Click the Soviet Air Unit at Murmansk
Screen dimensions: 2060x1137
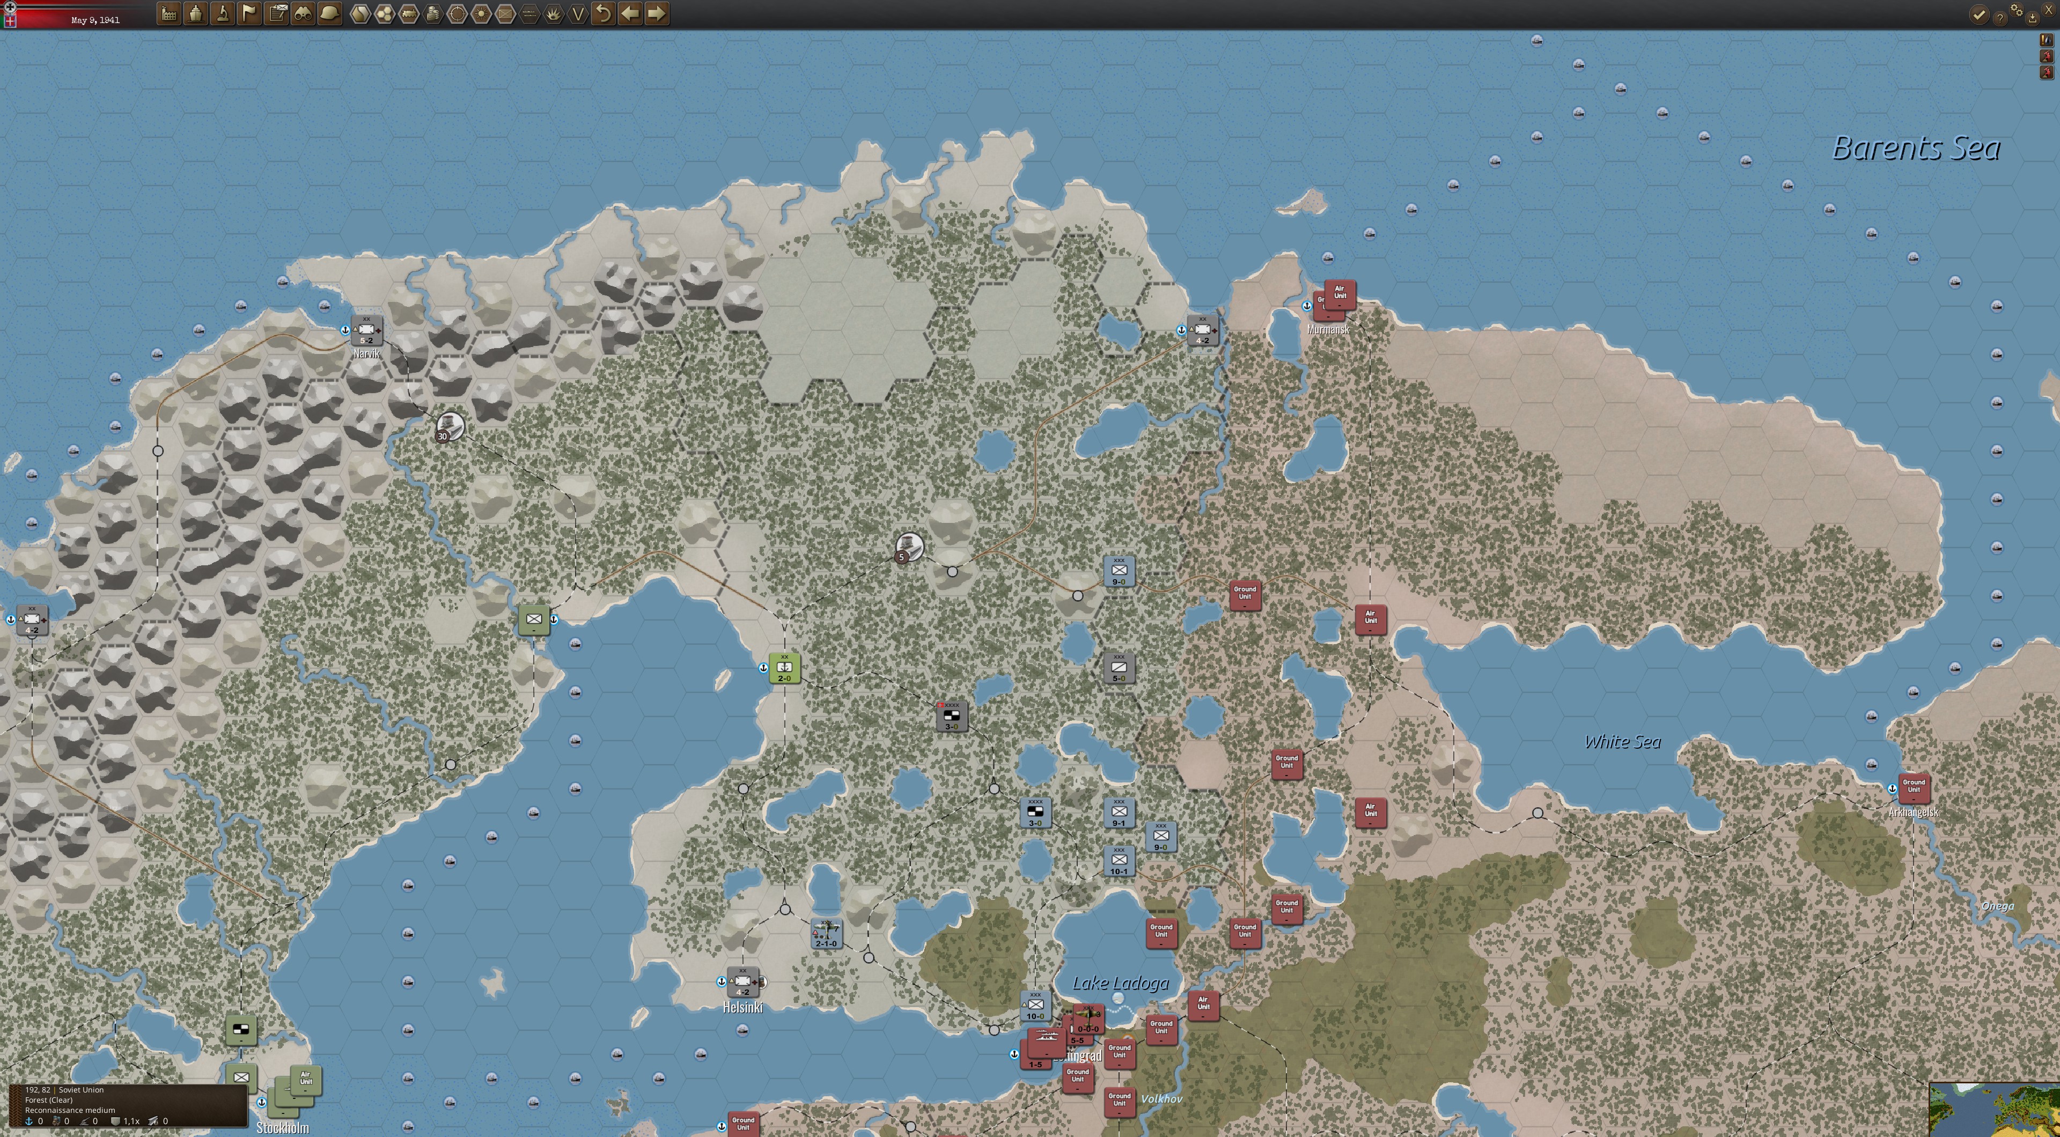point(1340,294)
